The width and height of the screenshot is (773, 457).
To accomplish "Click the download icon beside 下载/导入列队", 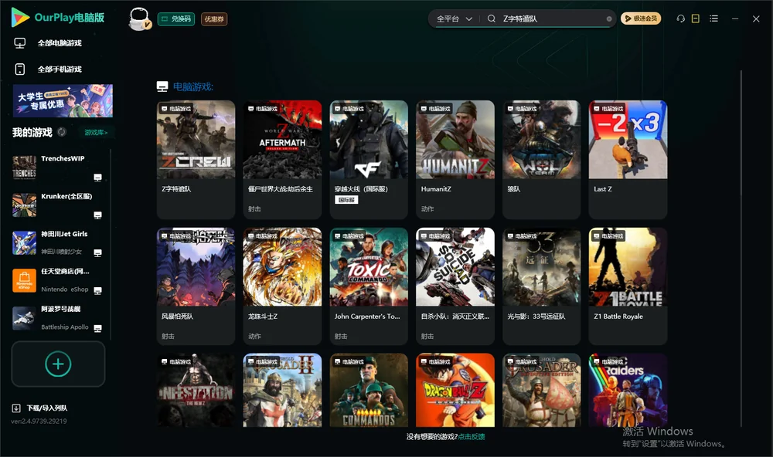I will [x=16, y=408].
